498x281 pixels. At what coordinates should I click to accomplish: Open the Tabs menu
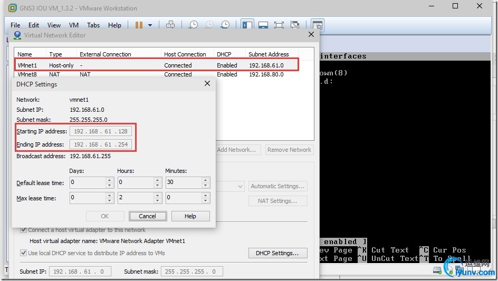pos(93,25)
